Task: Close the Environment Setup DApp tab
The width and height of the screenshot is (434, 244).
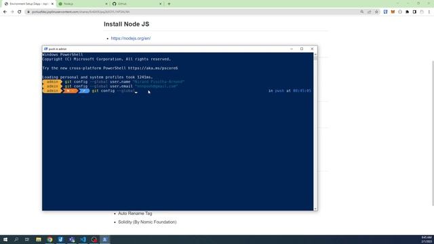Action: point(52,4)
